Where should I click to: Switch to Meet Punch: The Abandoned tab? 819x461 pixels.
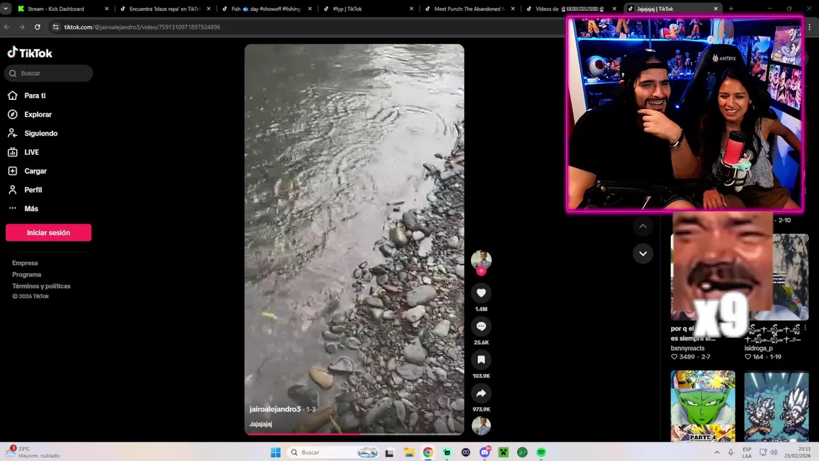coord(469,9)
